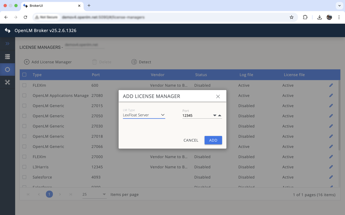Click the last-page arrow in pagination
The width and height of the screenshot is (345, 215).
coord(71,194)
